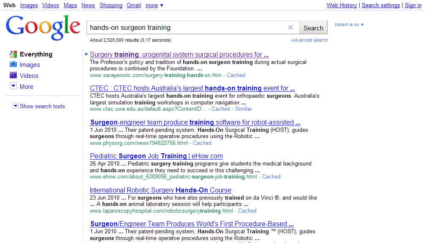Click the Everything filter icon in the sidebar

(x=13, y=54)
